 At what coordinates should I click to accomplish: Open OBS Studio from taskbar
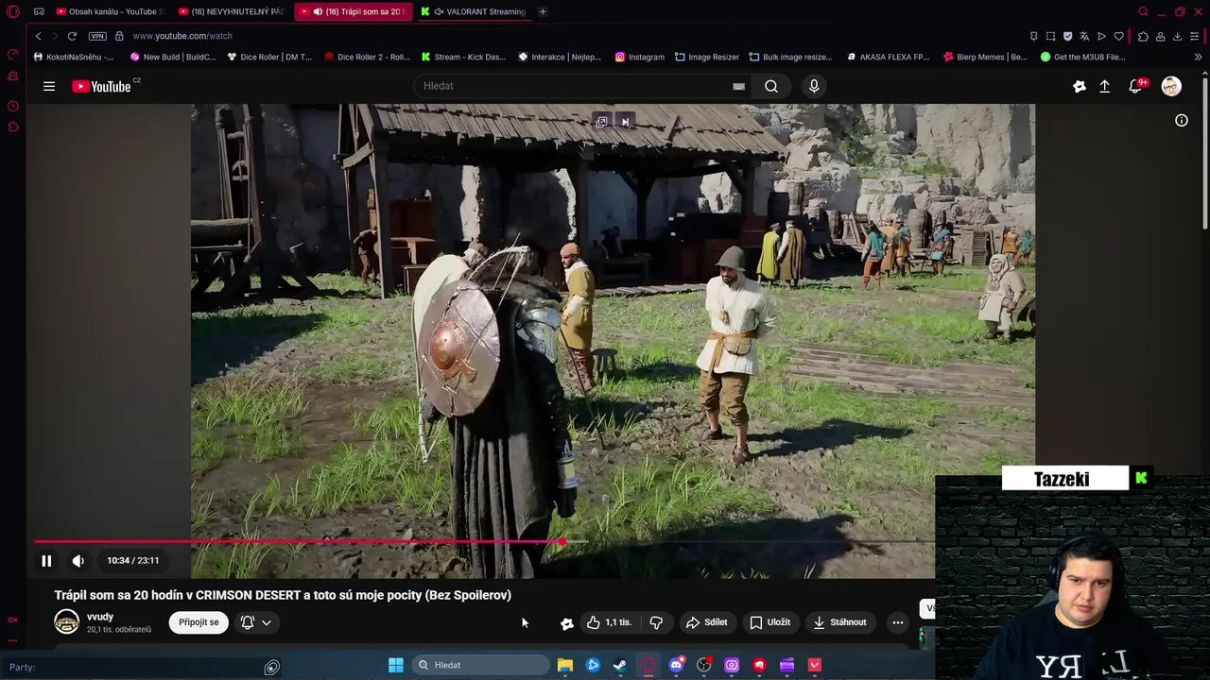click(x=703, y=665)
